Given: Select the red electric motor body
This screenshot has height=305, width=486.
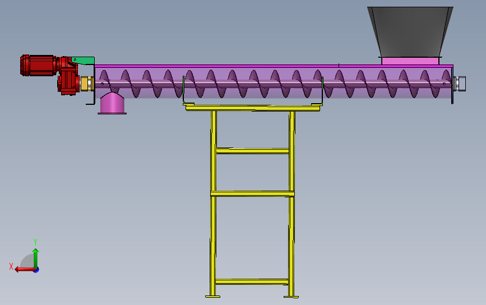Looking at the screenshot, I should coord(39,66).
